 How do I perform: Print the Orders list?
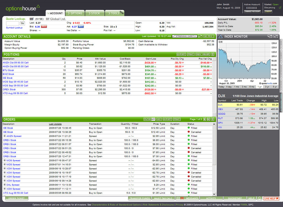[177, 119]
